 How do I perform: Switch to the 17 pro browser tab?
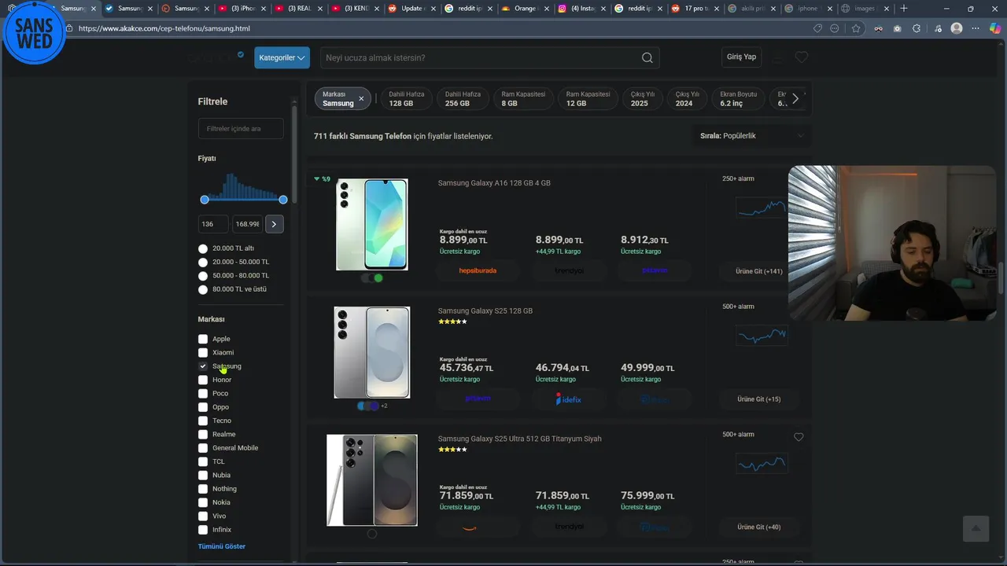695,9
